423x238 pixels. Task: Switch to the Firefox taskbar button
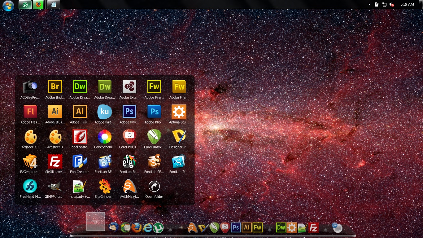tap(38, 5)
